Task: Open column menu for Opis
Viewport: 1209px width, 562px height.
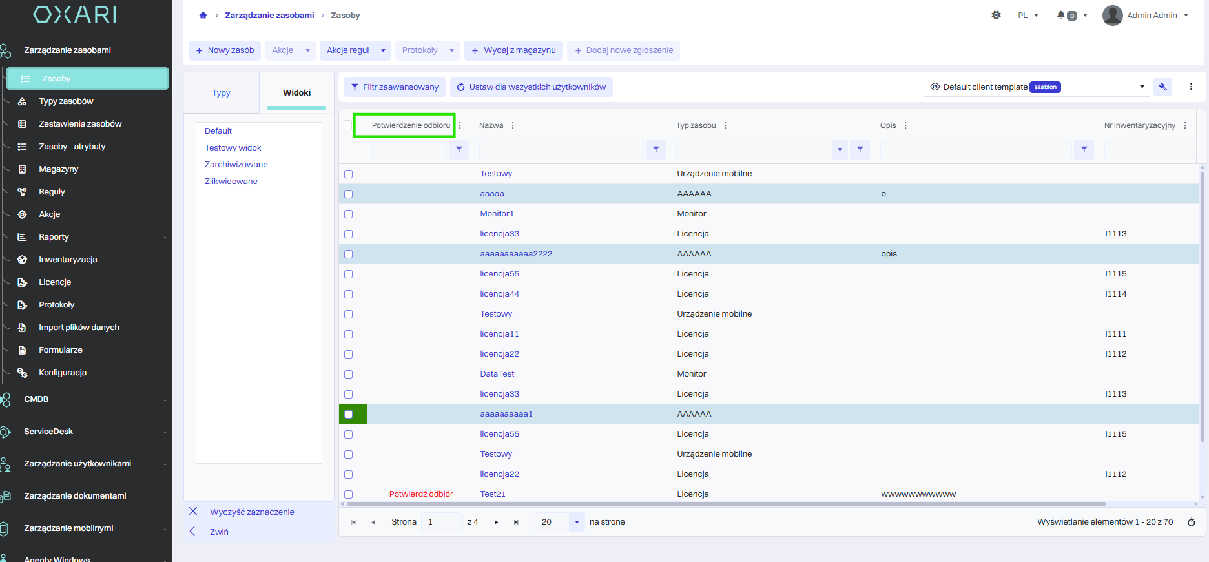Action: click(905, 125)
